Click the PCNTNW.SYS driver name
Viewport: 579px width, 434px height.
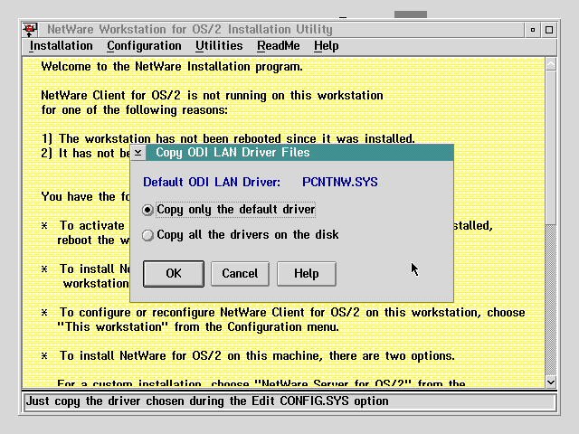pyautogui.click(x=340, y=182)
